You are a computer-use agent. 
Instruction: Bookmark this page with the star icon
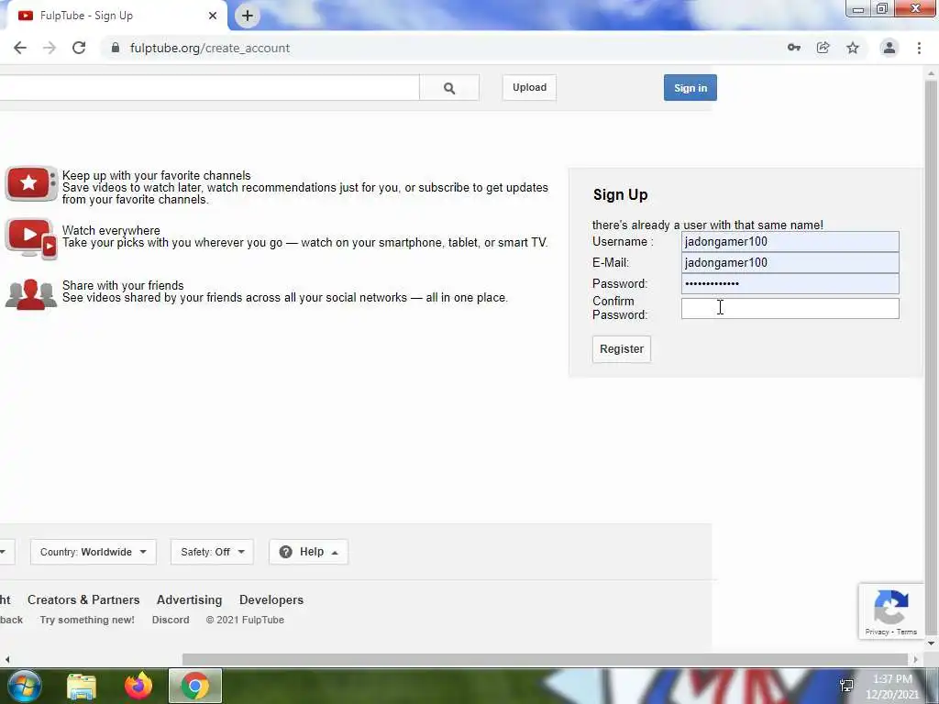[853, 48]
